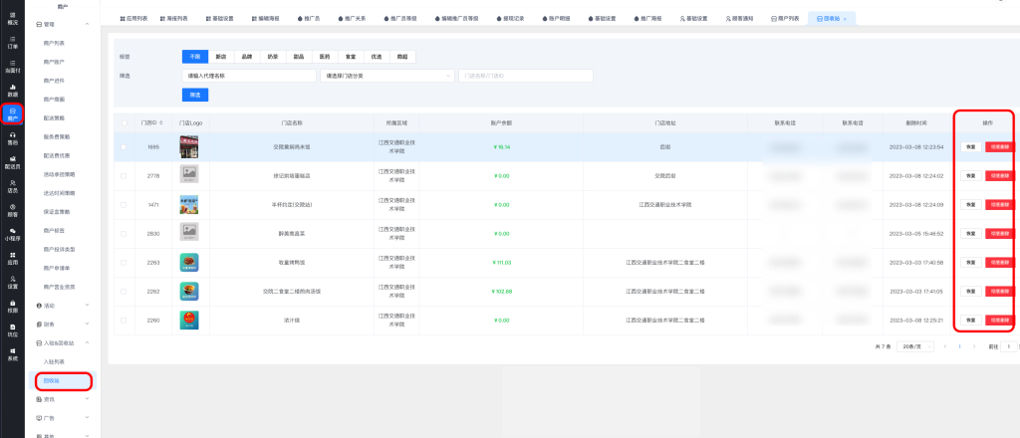The image size is (1020, 438).
Task: Tick the select-all checkbox in table header
Action: [x=124, y=122]
